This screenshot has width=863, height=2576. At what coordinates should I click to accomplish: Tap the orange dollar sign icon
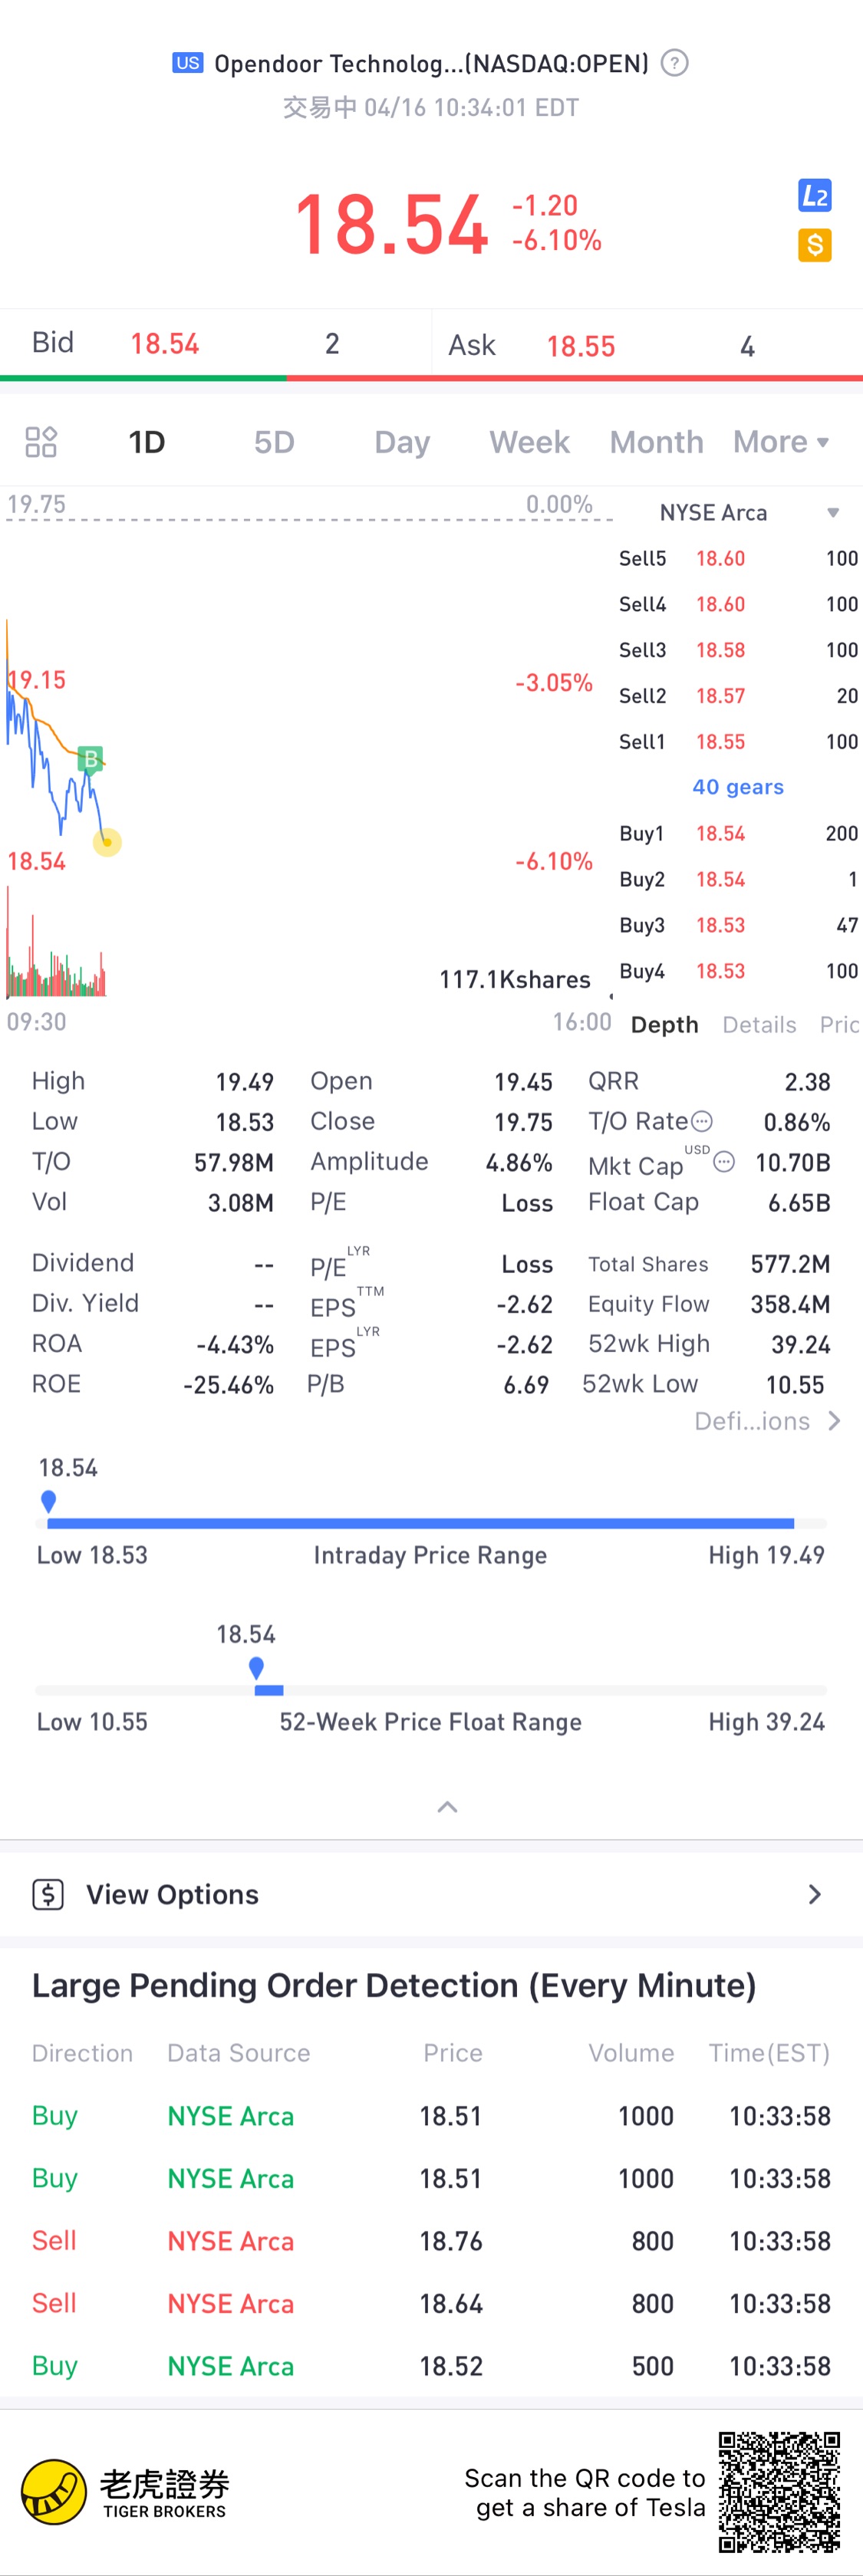click(814, 245)
